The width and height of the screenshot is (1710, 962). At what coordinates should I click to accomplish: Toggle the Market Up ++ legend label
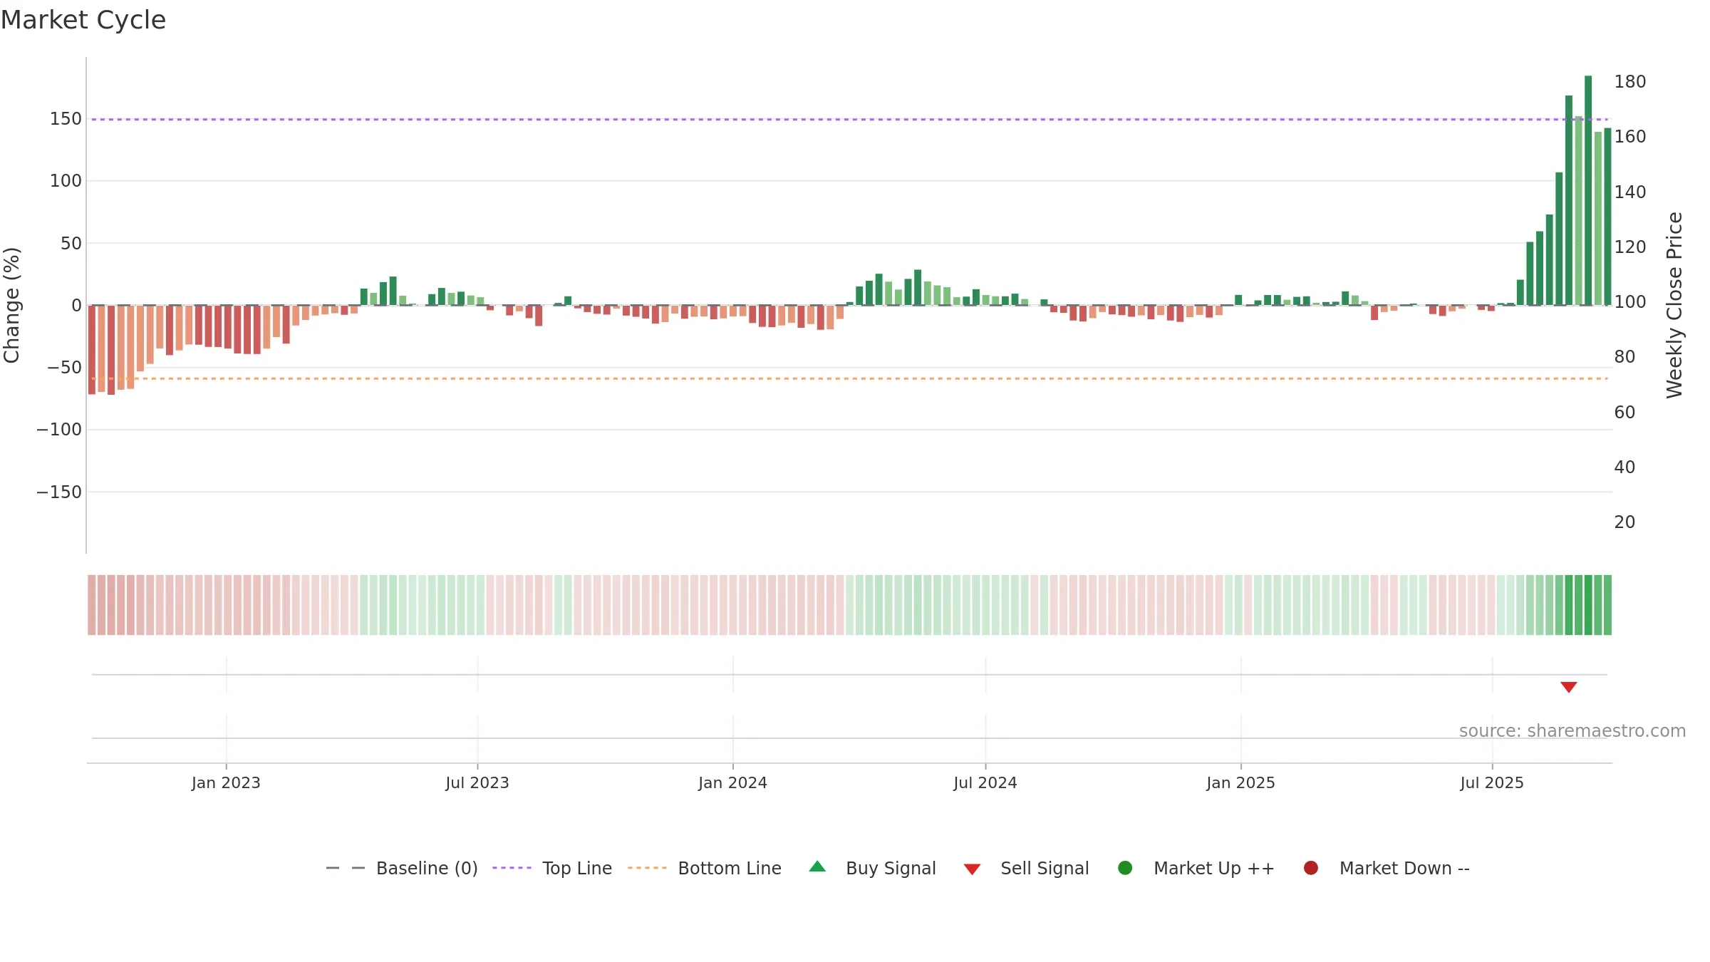point(1214,869)
